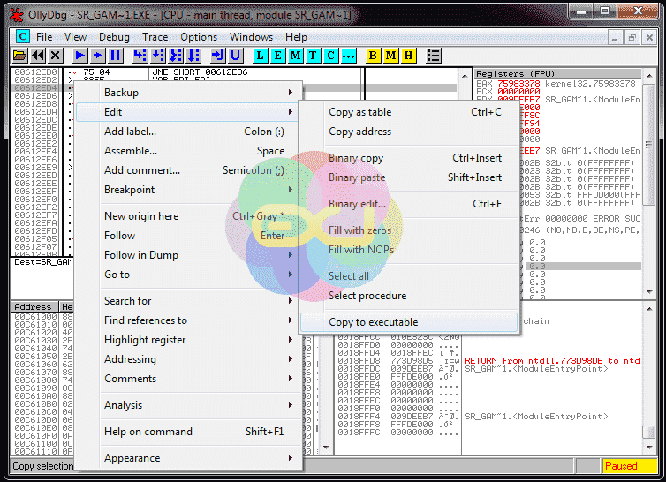
Task: Click Copy to executable
Action: pyautogui.click(x=409, y=322)
